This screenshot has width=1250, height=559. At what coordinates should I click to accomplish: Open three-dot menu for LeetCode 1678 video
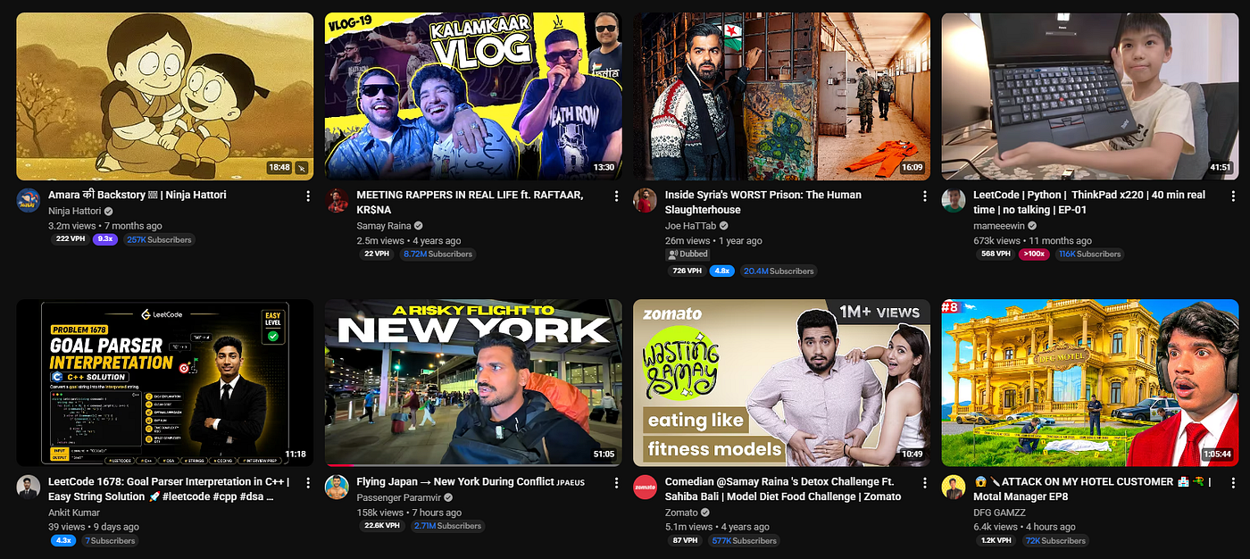(x=308, y=482)
